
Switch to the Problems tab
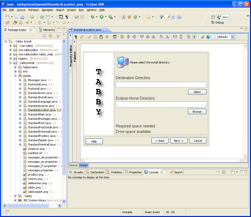click(x=115, y=172)
